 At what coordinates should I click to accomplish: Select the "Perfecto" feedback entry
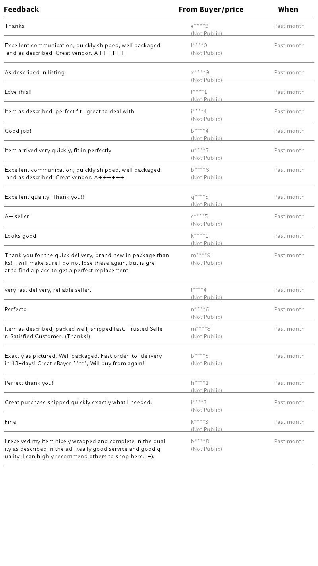16,310
